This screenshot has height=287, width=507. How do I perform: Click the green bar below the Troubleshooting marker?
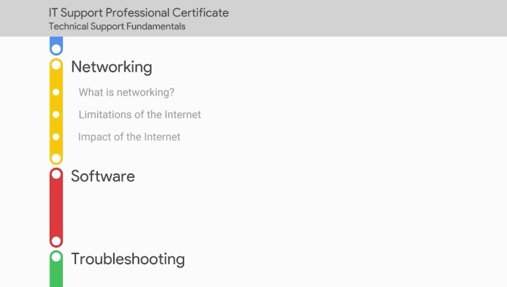click(56, 276)
